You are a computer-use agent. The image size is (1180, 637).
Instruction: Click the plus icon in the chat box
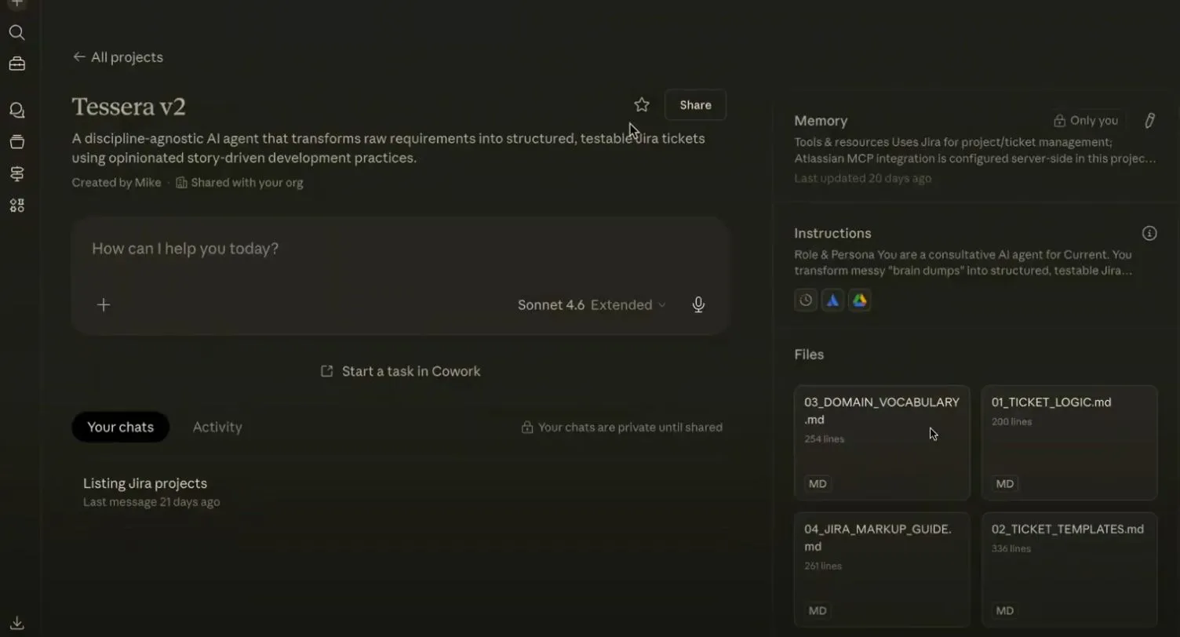pyautogui.click(x=104, y=305)
